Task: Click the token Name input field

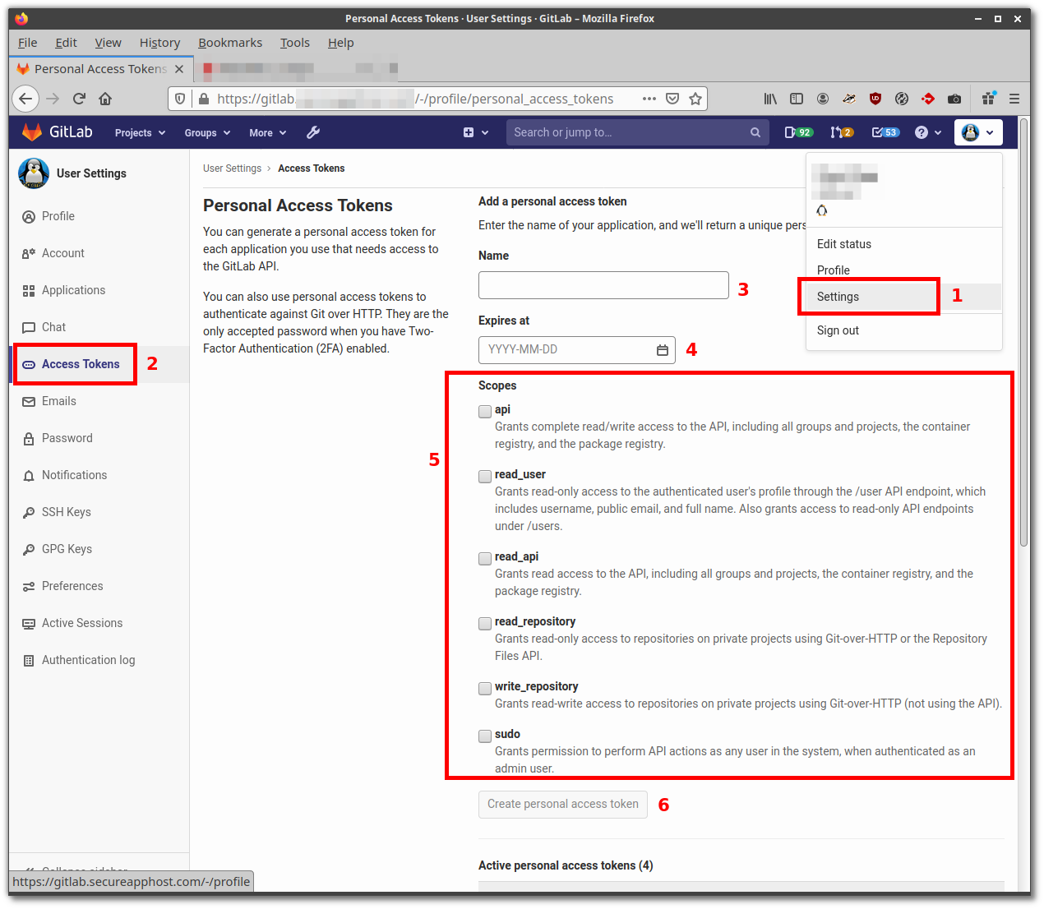Action: pos(603,285)
